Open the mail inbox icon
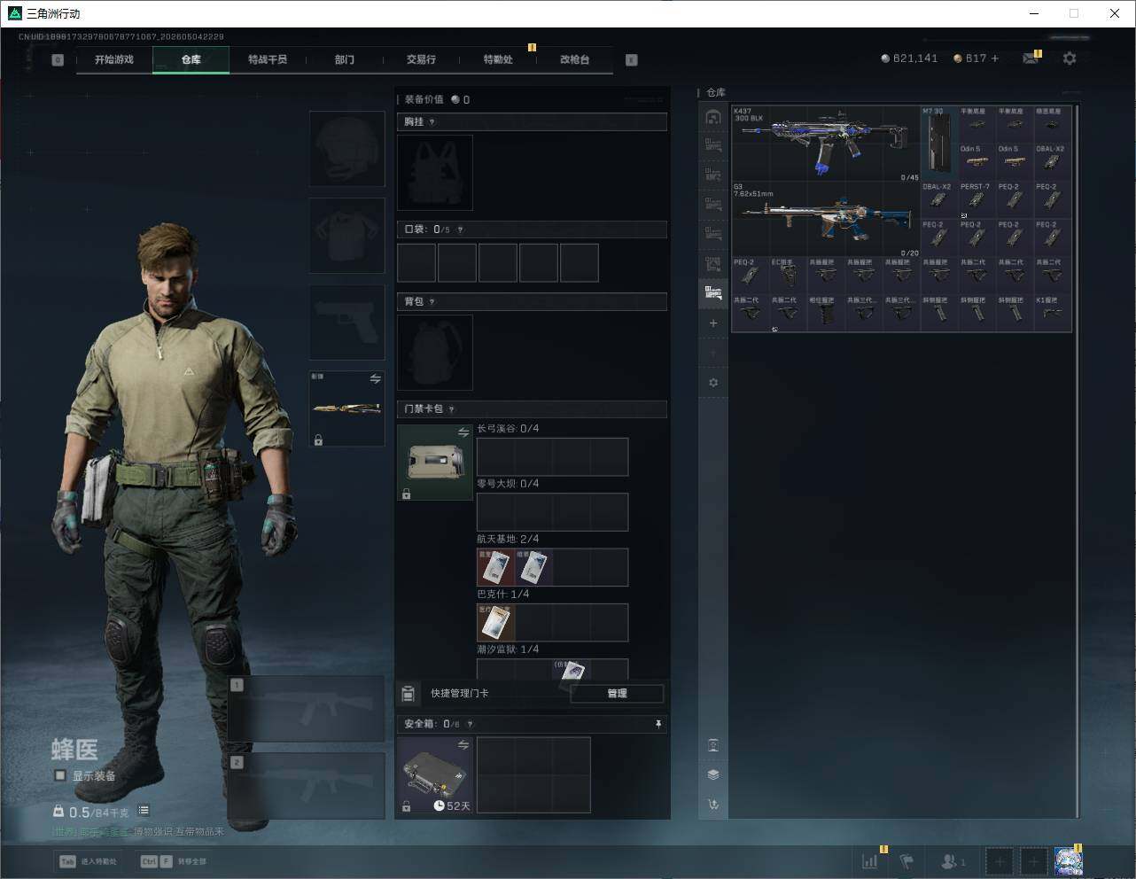The image size is (1136, 879). pos(1031,58)
